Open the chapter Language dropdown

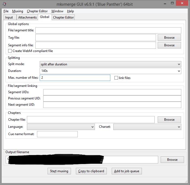click(x=61, y=127)
